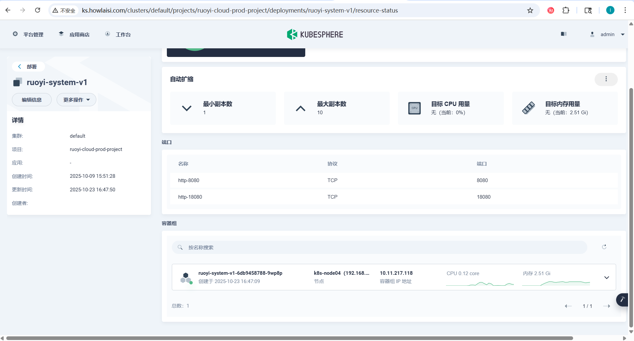Reload the page in the browser
The height and width of the screenshot is (341, 634).
(38, 10)
